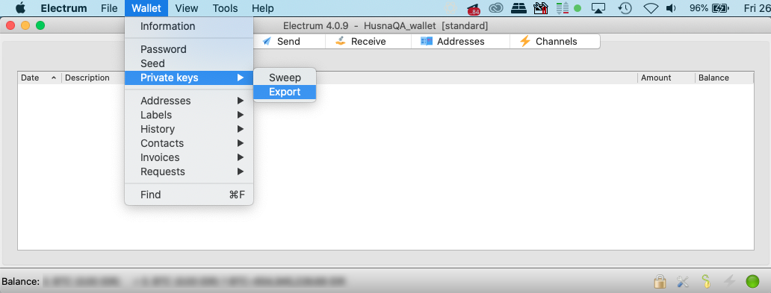Click the Balance label in status bar

[20, 282]
